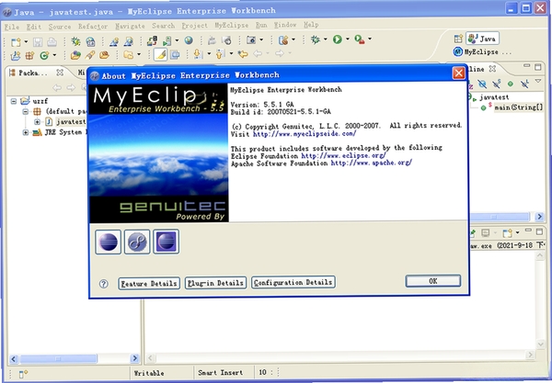Image resolution: width=552 pixels, height=383 pixels.
Task: Toggle Hide Fields icon in Outline
Action: tap(482, 84)
